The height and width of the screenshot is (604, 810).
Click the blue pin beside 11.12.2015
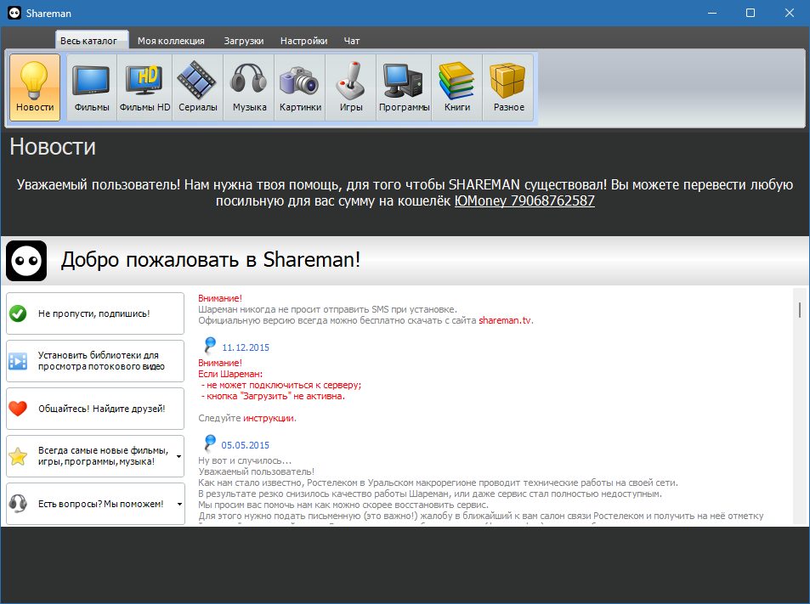click(x=210, y=346)
